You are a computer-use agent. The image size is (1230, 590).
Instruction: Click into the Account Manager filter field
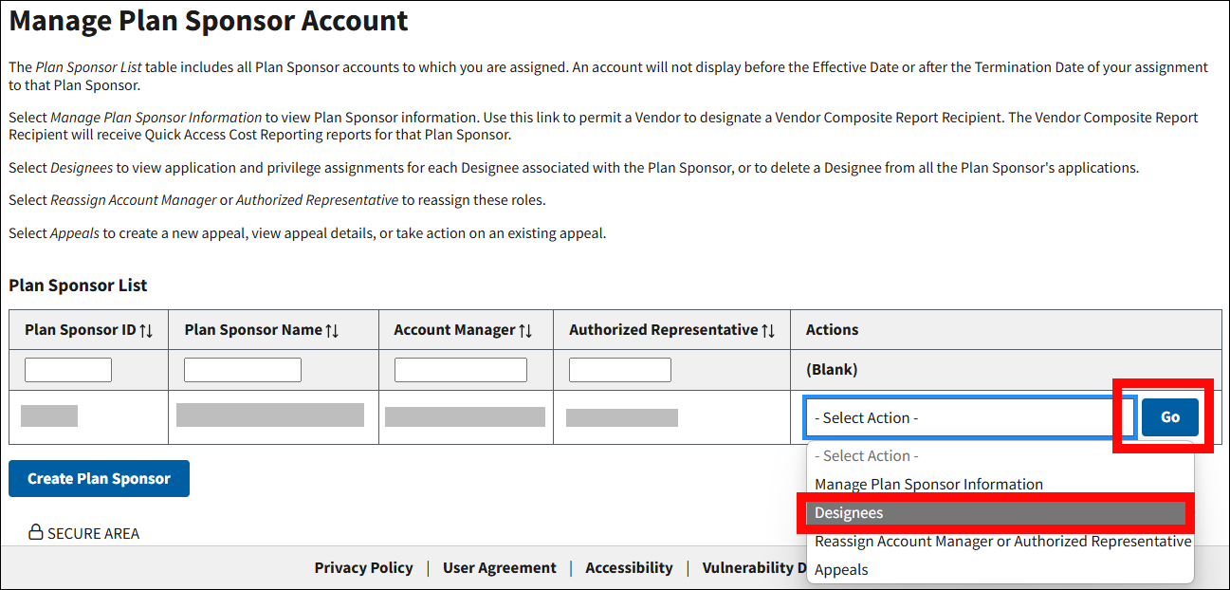[461, 370]
